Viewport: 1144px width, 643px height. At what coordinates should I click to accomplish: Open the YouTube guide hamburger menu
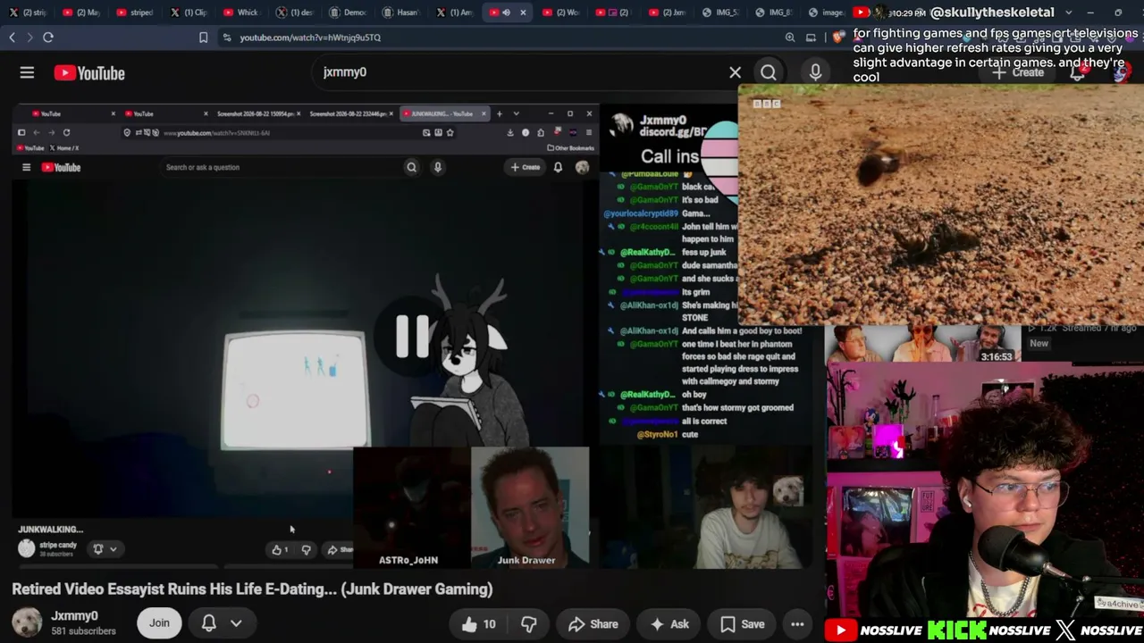point(27,73)
